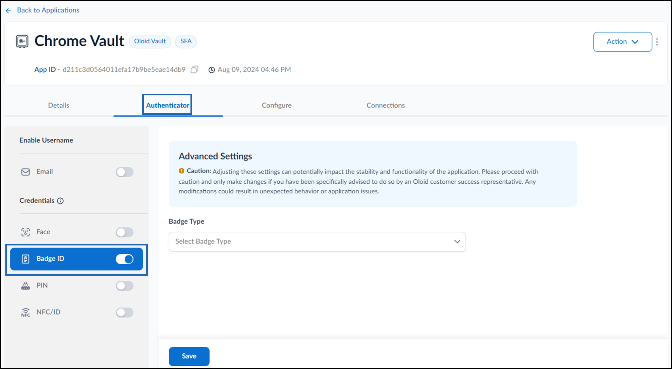Open the Select Badge Type dropdown
The width and height of the screenshot is (672, 369).
point(317,242)
